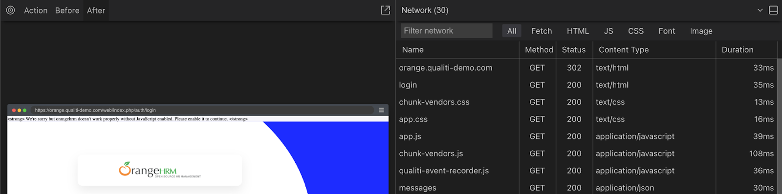Image resolution: width=782 pixels, height=194 pixels.
Task: Open snapshot in new tab icon
Action: [385, 10]
